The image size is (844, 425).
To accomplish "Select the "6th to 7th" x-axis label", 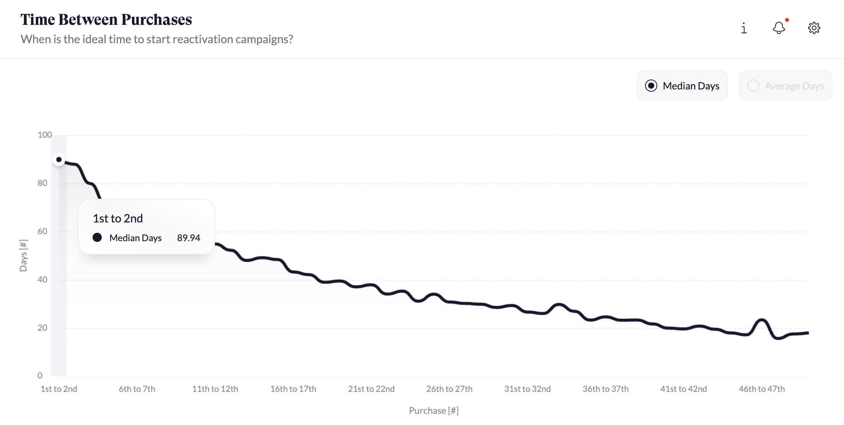I will [x=137, y=389].
